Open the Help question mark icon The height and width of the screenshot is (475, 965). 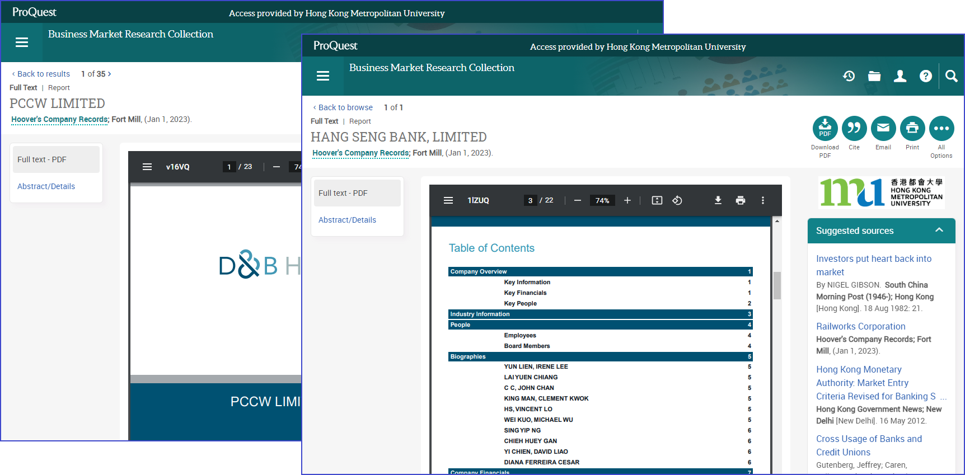(925, 76)
